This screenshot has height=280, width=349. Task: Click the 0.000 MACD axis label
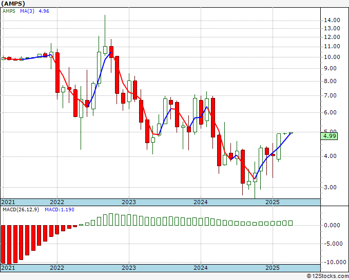(x=332, y=225)
